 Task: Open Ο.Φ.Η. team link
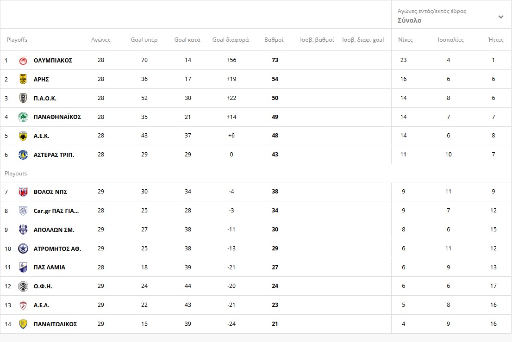coord(43,286)
